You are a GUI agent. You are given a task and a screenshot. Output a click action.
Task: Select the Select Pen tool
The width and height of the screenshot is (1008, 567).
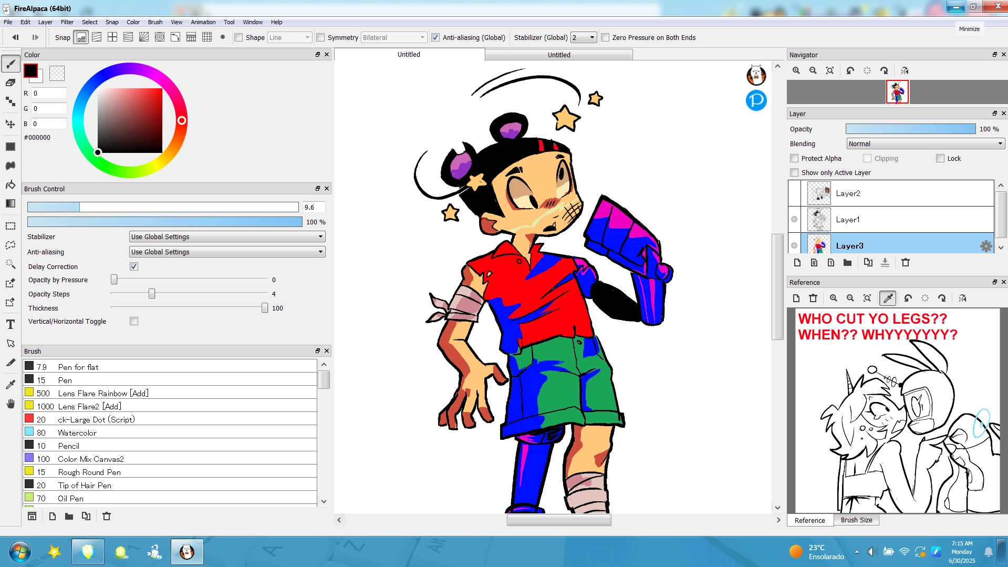click(x=11, y=283)
